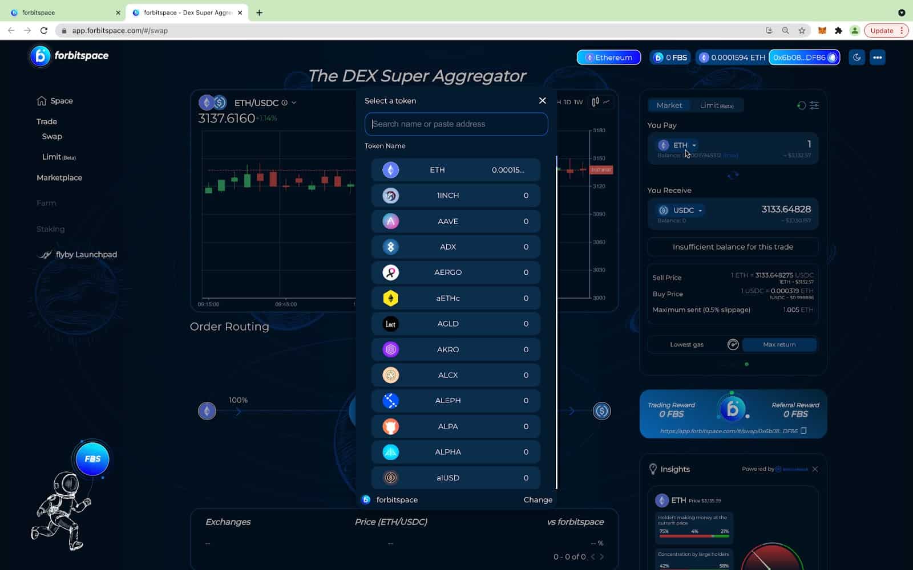The height and width of the screenshot is (570, 913).
Task: Select the ADX token
Action: 455,247
